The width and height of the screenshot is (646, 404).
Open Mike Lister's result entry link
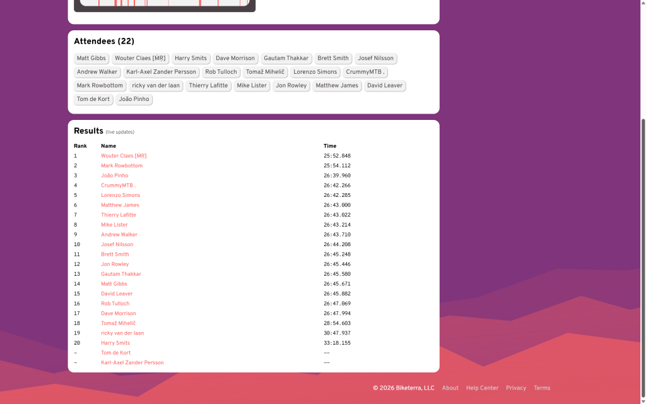point(114,225)
